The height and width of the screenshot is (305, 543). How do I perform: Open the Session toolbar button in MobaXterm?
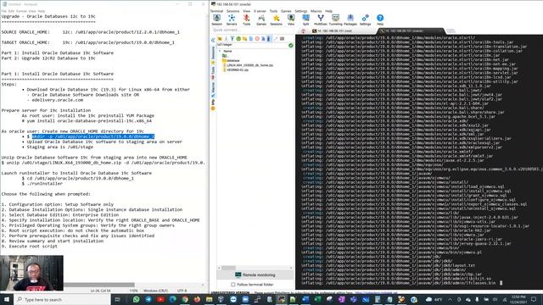pyautogui.click(x=217, y=19)
